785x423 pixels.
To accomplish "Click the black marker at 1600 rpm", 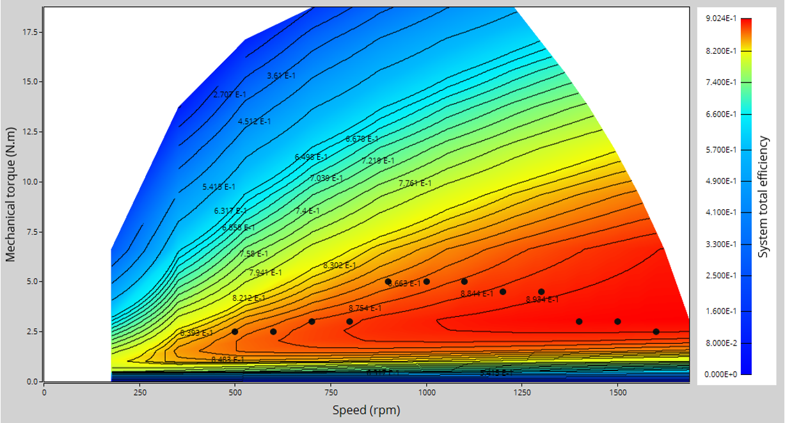I will click(x=656, y=331).
